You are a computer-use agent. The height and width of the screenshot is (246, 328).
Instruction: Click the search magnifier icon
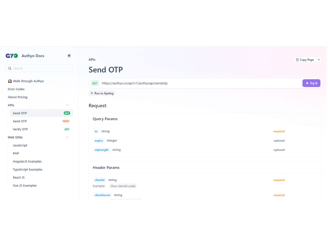(10, 68)
